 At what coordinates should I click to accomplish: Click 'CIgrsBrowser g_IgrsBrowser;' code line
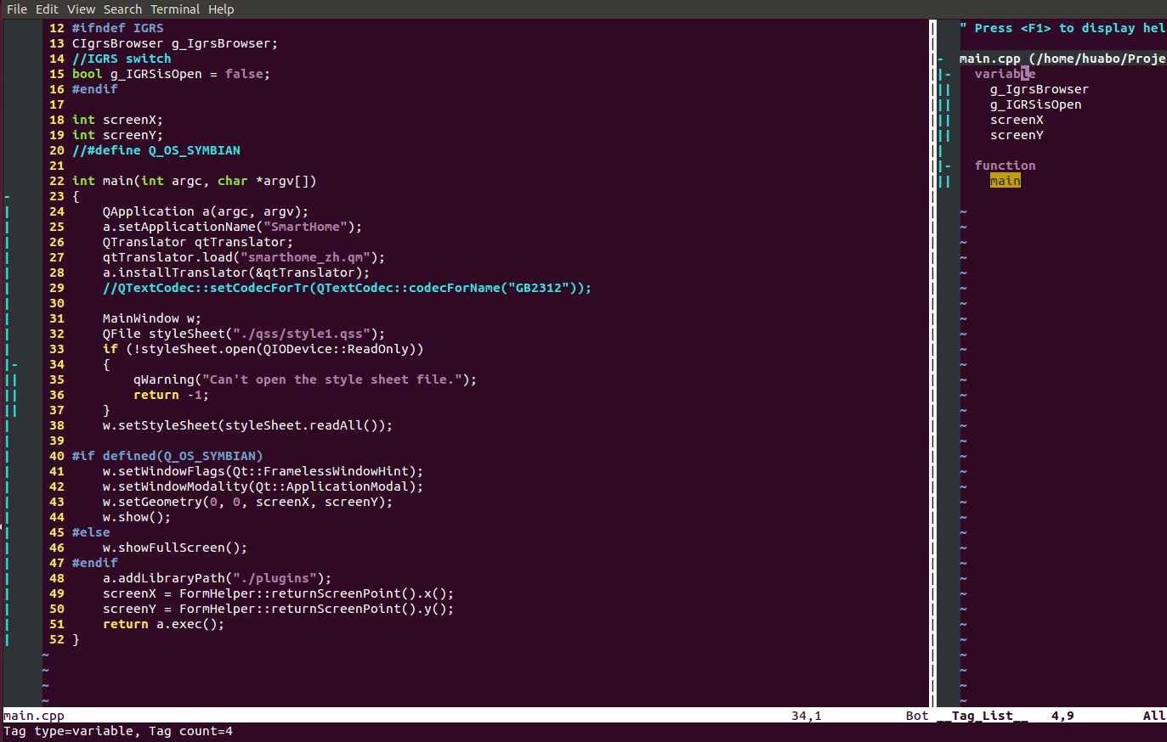click(x=175, y=43)
